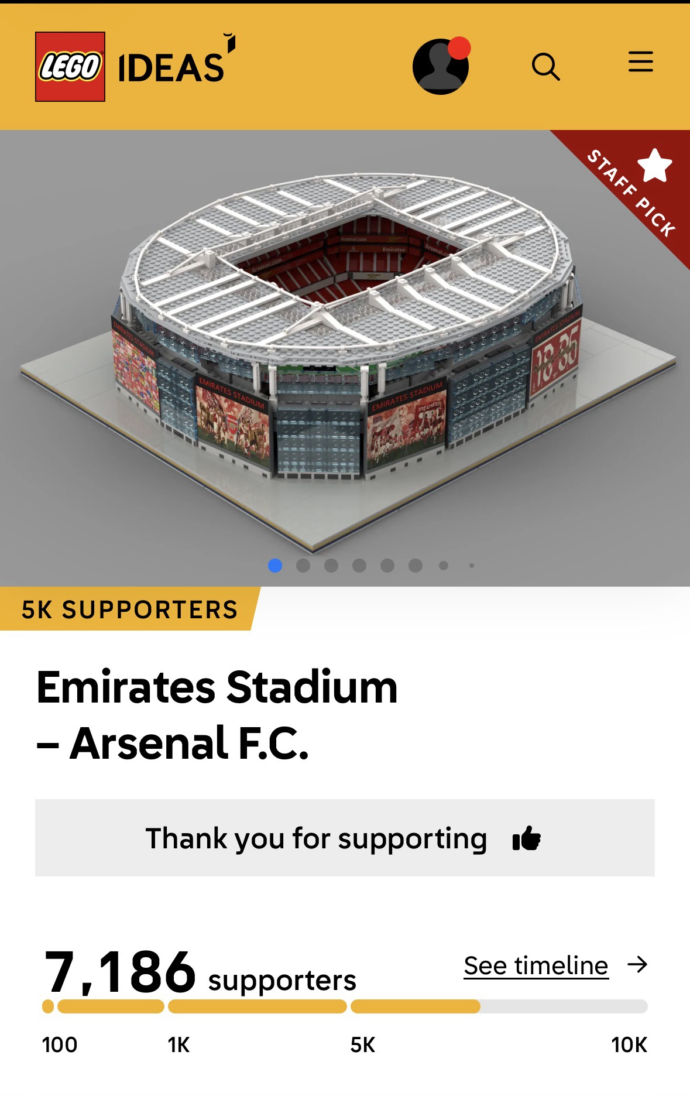Select the fourth carousel dot
The image size is (690, 1096).
(359, 566)
